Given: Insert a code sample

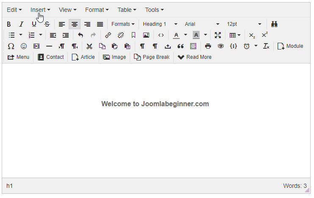Looking at the screenshot, I should [233, 46].
